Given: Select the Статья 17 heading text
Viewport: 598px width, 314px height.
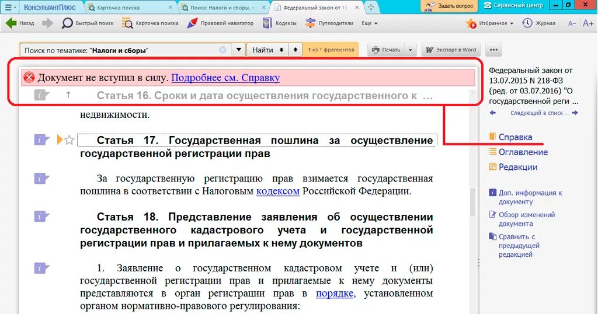Looking at the screenshot, I should 256,146.
